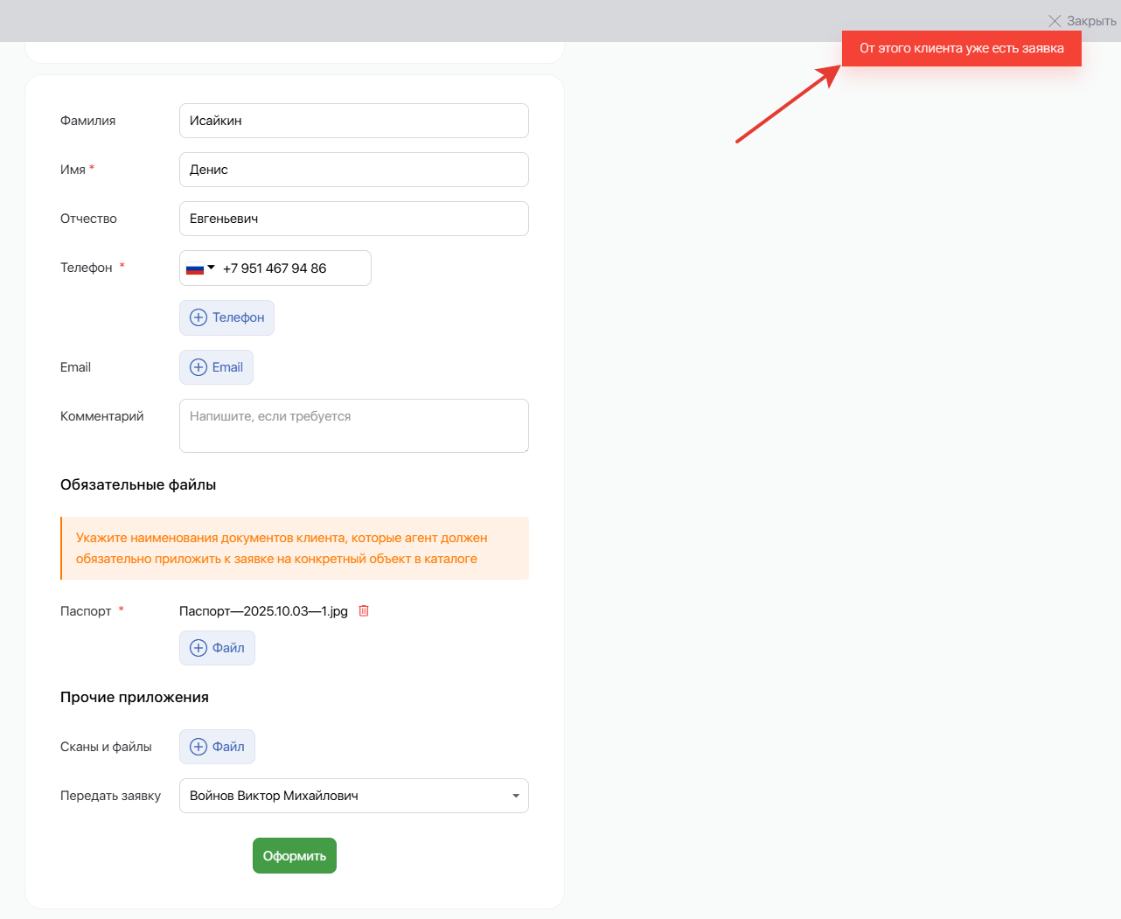
Task: Click the Паспорт field label
Action: (x=86, y=611)
